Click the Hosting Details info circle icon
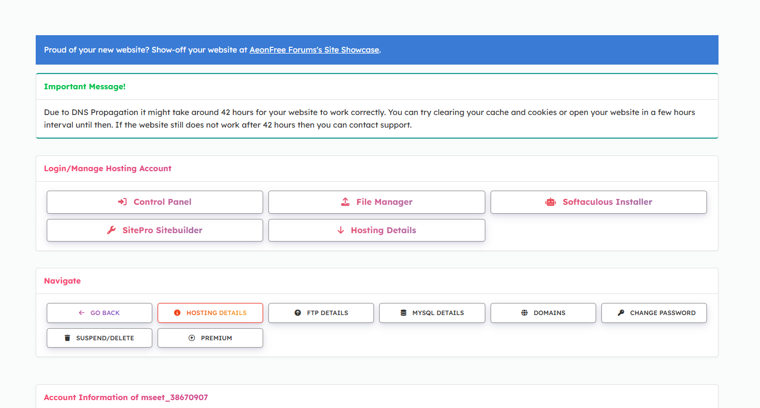Screen dimensions: 760x408 (177, 312)
